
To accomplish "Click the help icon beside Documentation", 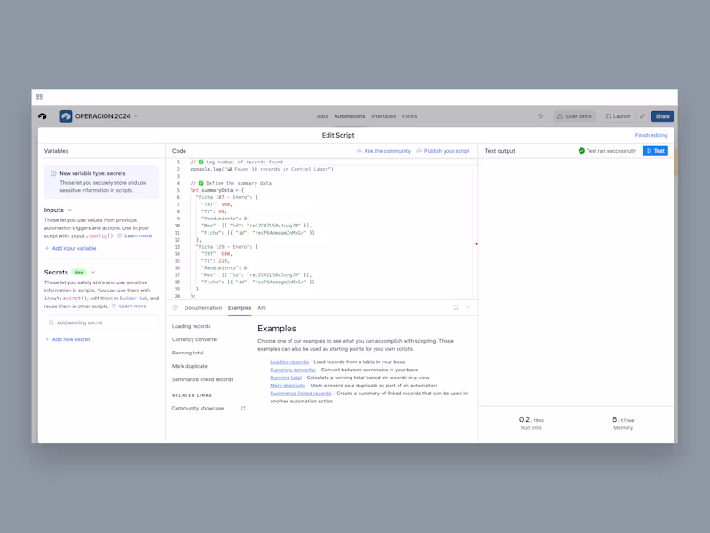I will point(175,307).
